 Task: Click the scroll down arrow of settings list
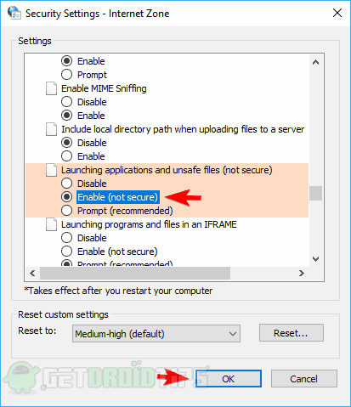click(315, 259)
